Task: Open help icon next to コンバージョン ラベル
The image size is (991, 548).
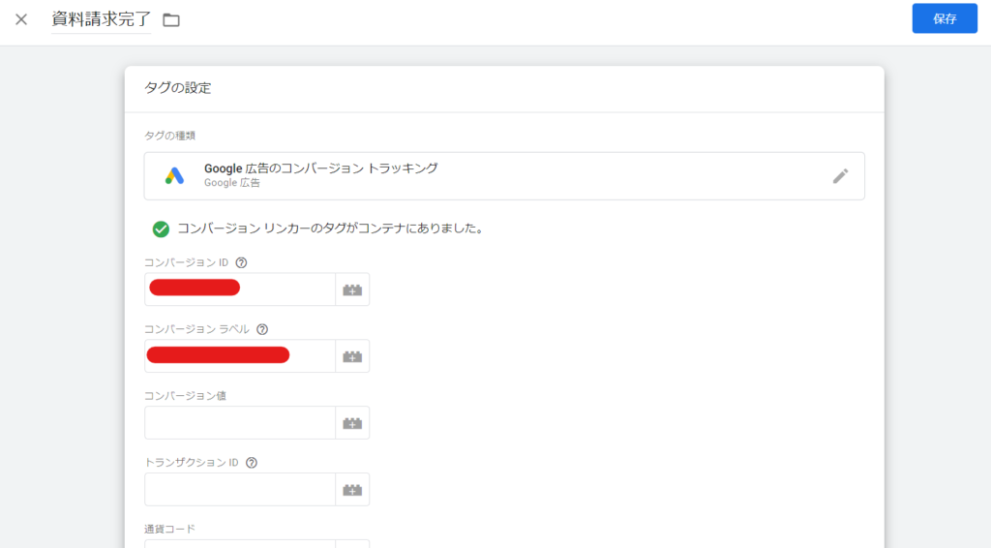Action: point(262,329)
